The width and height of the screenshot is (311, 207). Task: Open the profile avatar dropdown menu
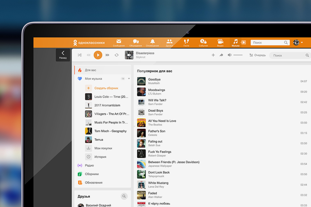click(298, 42)
